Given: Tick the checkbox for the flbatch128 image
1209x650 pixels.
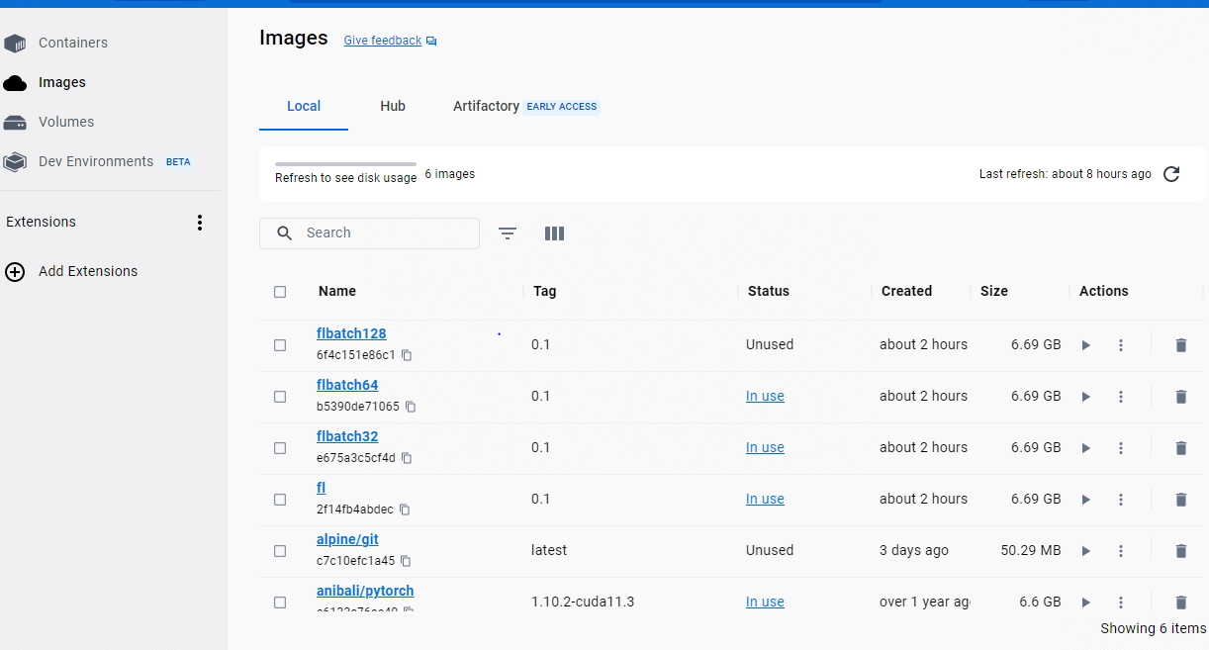Looking at the screenshot, I should click(280, 345).
